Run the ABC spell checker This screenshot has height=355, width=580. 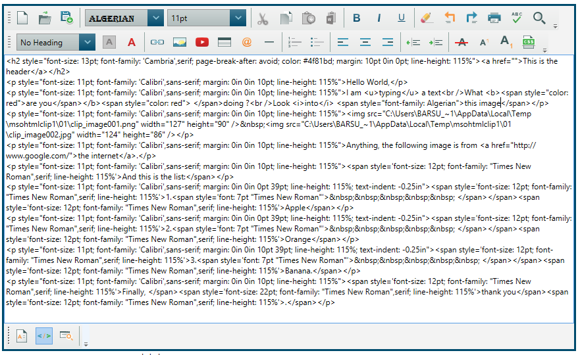[517, 18]
